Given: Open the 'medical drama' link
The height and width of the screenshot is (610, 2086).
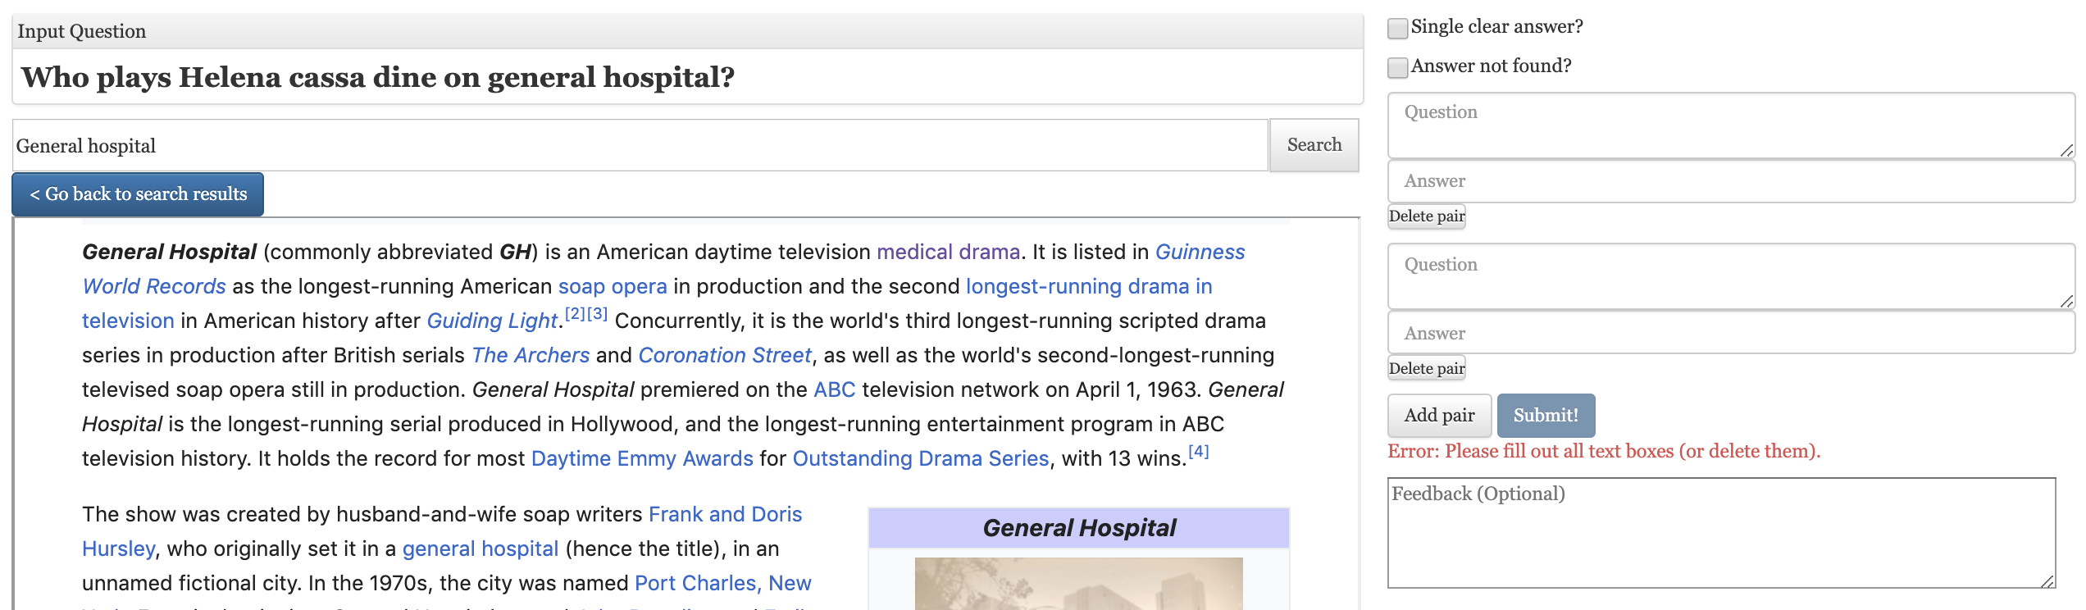Looking at the screenshot, I should [948, 252].
